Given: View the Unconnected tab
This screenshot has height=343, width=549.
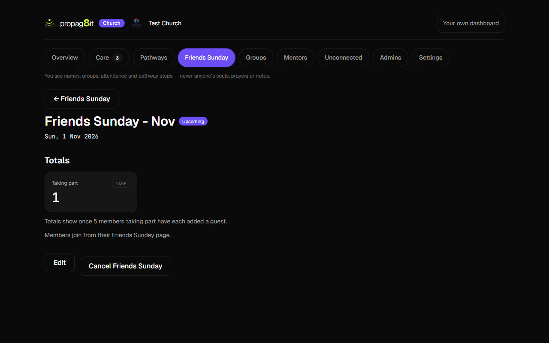Looking at the screenshot, I should click(x=344, y=58).
